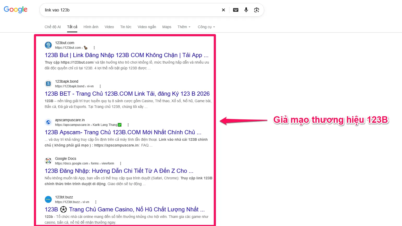Viewport: 402px width, 226px height.
Task: Click the "apscampuscare.in" site name
Action: pos(70,120)
